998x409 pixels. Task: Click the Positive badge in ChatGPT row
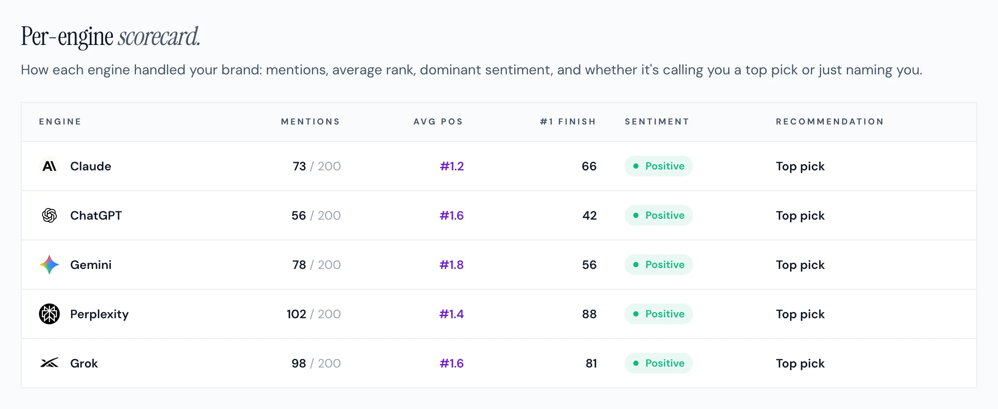tap(658, 215)
